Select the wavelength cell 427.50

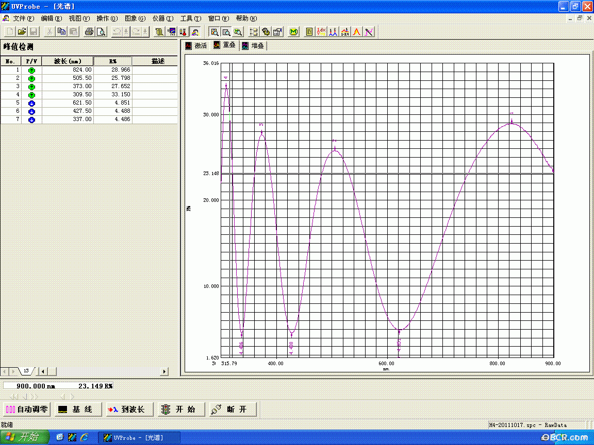point(68,111)
